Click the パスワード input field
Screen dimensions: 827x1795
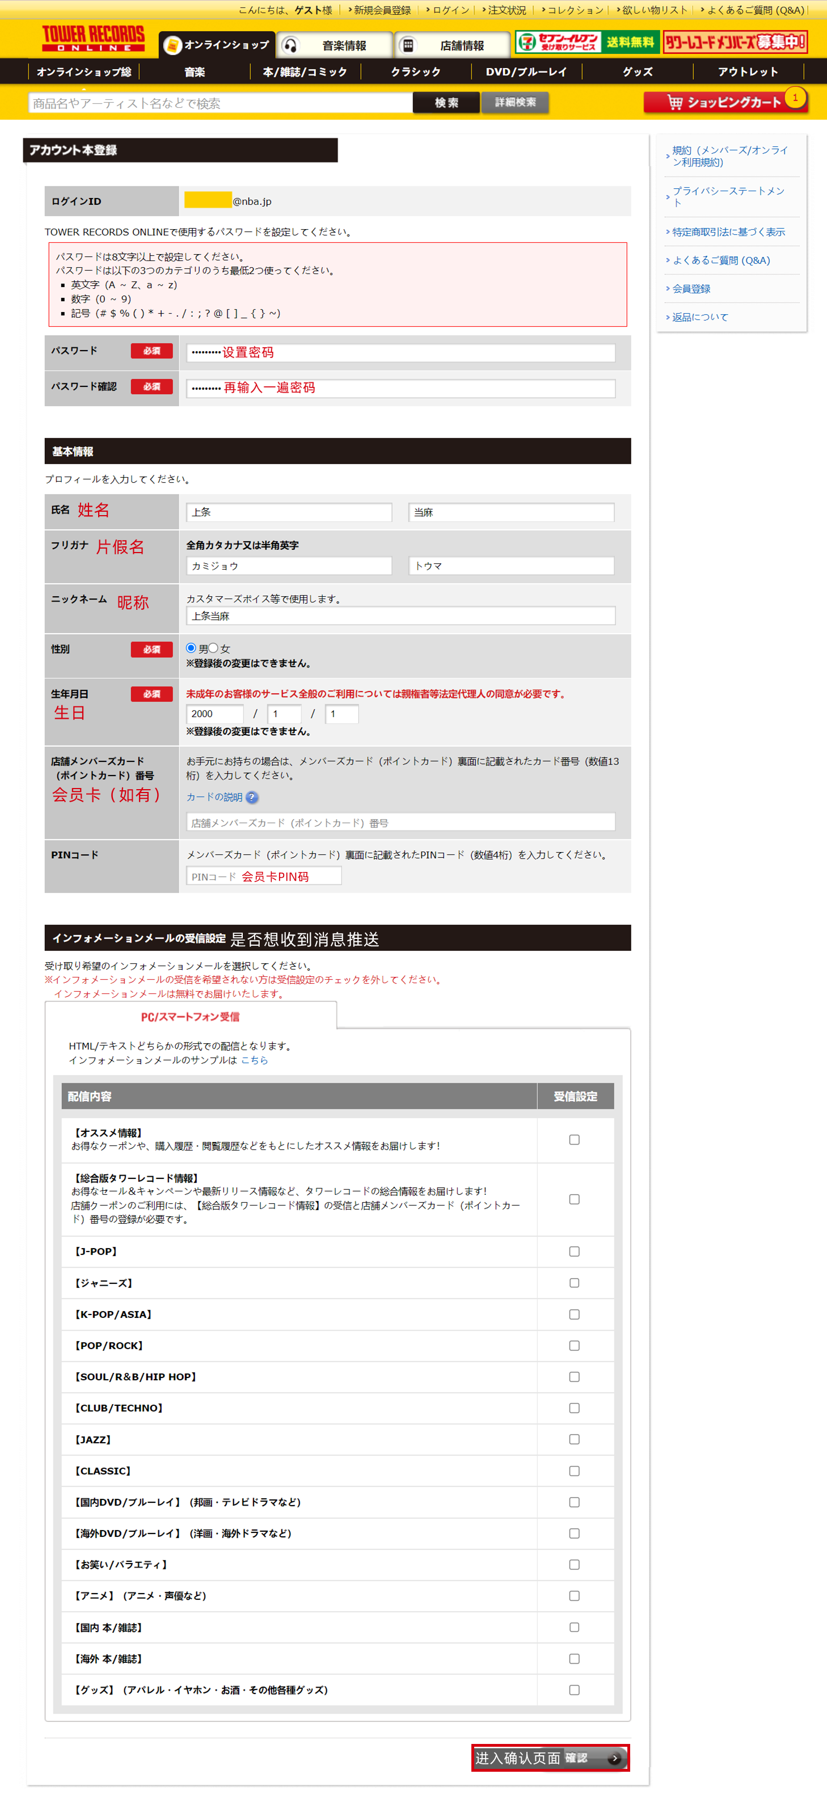point(400,353)
